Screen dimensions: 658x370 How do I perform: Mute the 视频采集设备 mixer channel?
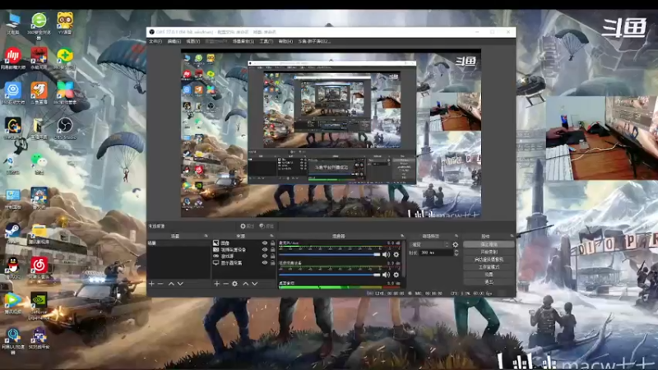pos(386,275)
